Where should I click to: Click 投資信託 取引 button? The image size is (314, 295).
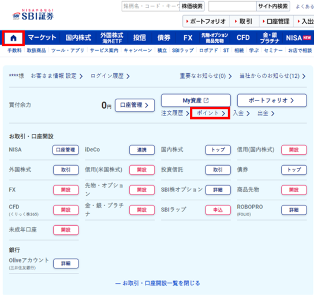tap(218, 170)
